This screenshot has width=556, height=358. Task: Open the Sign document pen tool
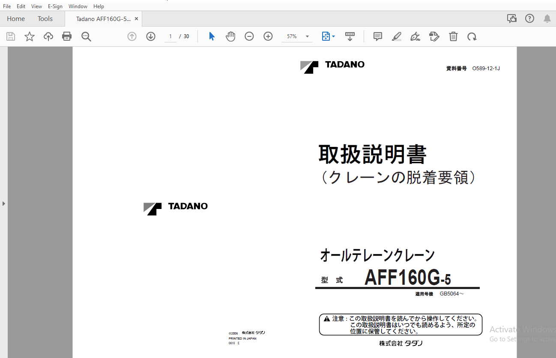click(415, 36)
